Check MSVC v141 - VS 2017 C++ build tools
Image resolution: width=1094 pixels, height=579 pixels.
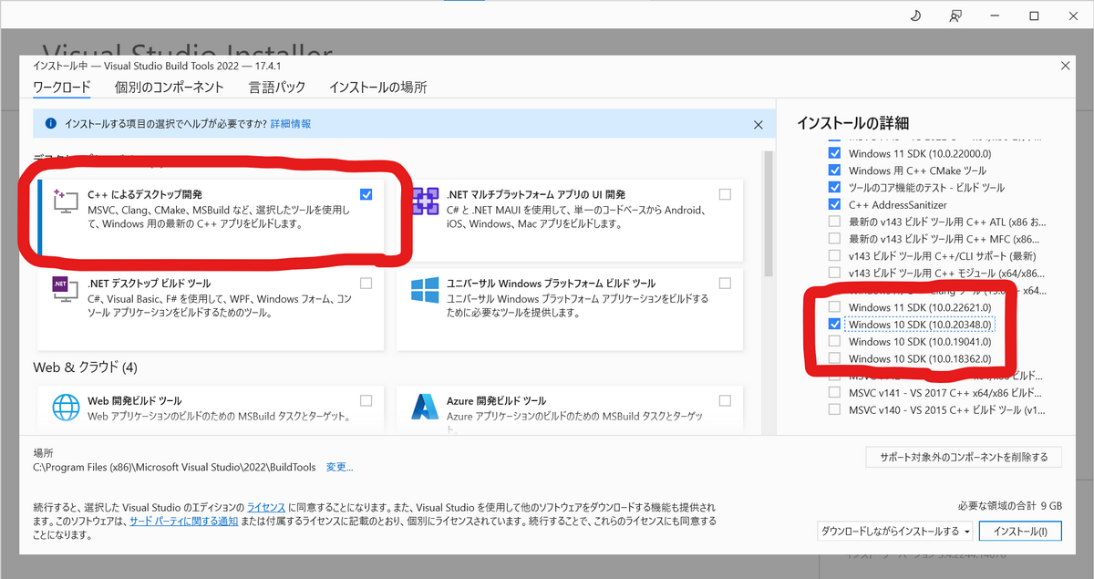tap(834, 392)
